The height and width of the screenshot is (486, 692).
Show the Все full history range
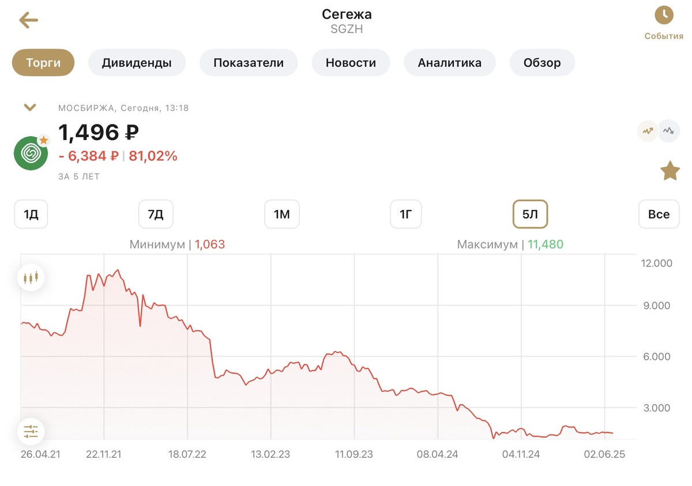(659, 214)
